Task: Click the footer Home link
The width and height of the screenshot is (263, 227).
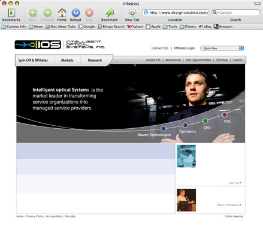Action: (20, 216)
